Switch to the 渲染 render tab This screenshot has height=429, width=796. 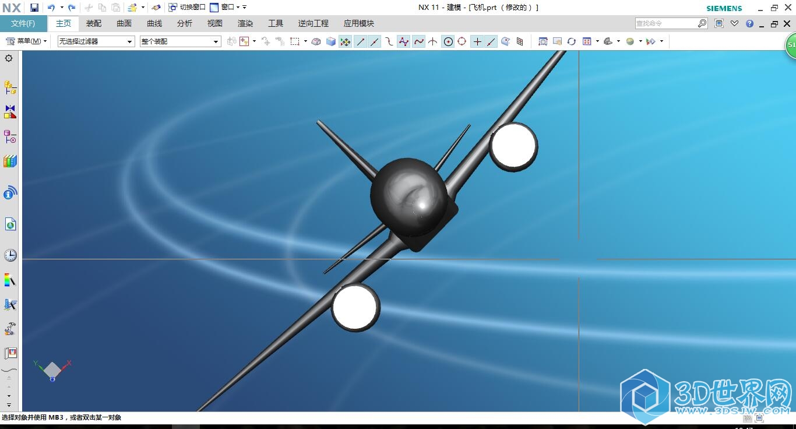pyautogui.click(x=245, y=23)
